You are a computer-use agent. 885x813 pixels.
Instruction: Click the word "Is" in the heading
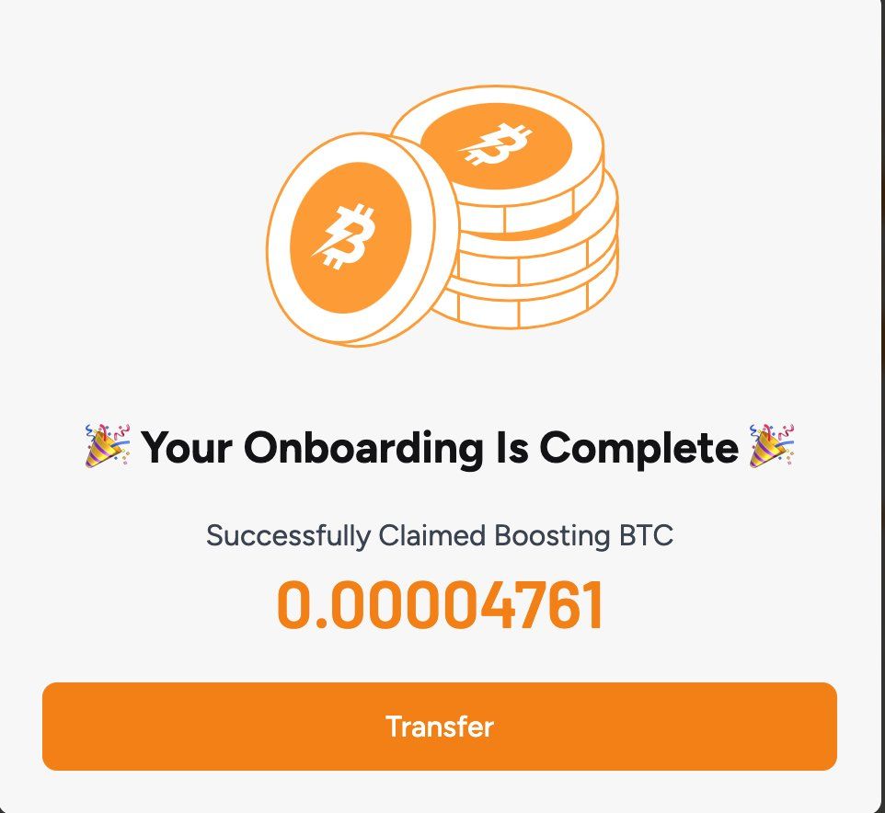pyautogui.click(x=512, y=447)
